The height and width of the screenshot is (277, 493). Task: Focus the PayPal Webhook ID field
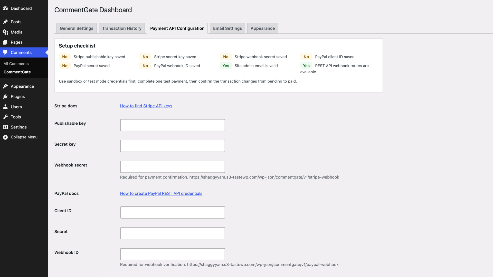(x=173, y=254)
